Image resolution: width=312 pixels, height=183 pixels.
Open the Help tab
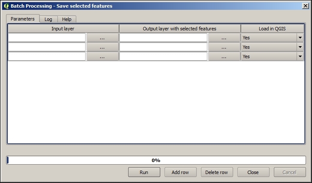click(x=67, y=19)
